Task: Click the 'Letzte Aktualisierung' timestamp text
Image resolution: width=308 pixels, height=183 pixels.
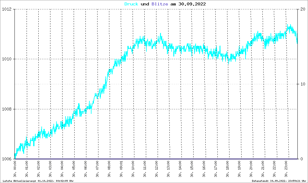Action: (x=38, y=181)
